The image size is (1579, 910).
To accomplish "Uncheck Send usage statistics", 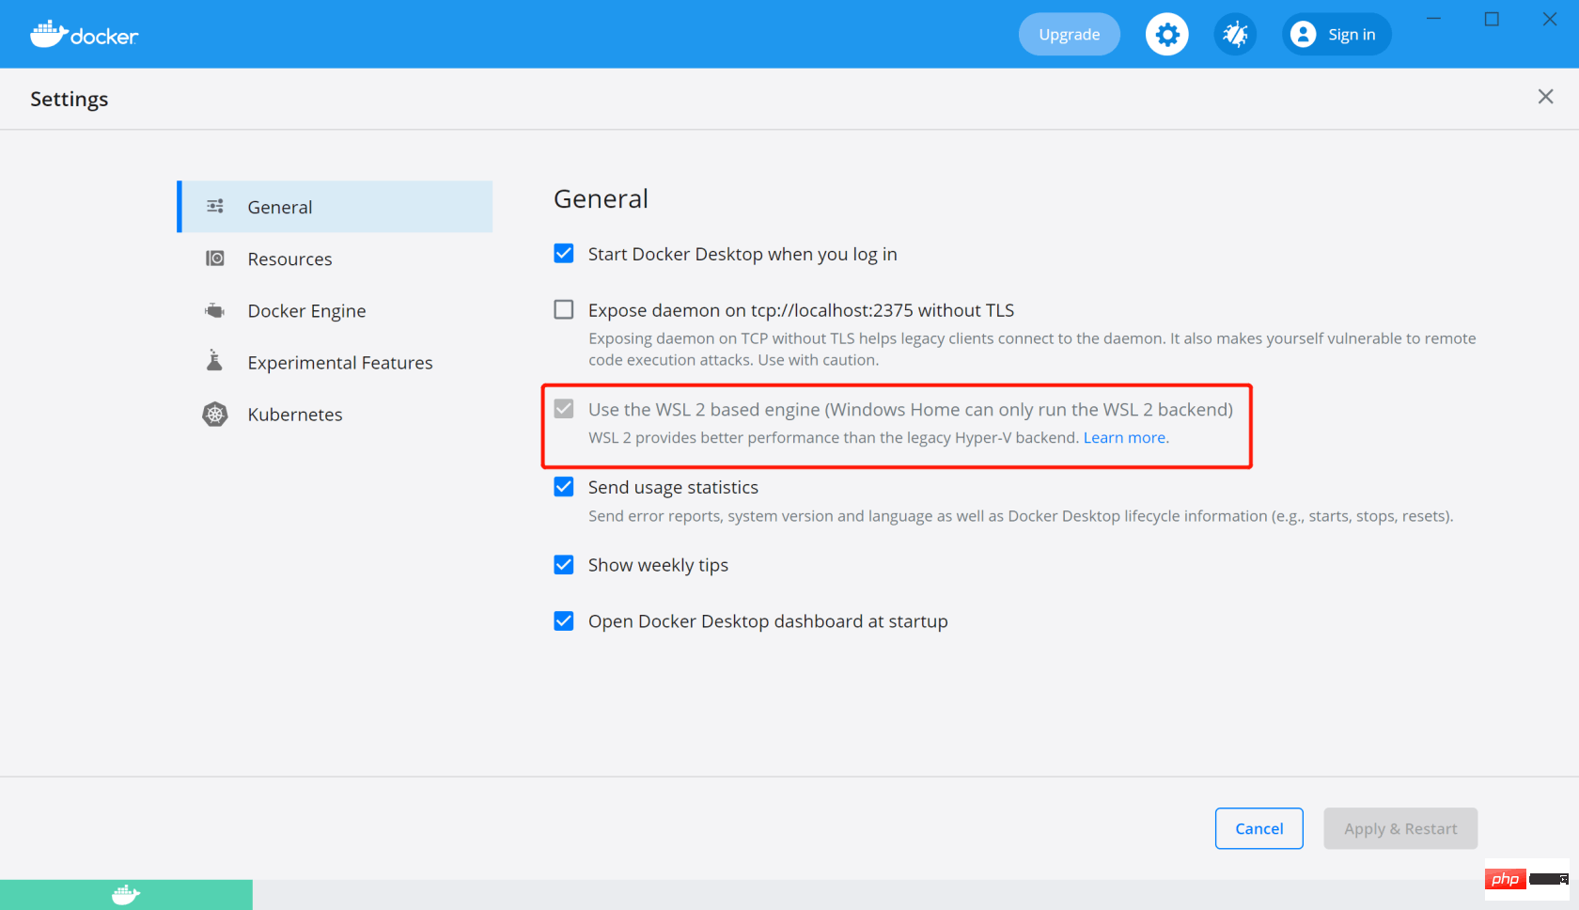I will 564,487.
